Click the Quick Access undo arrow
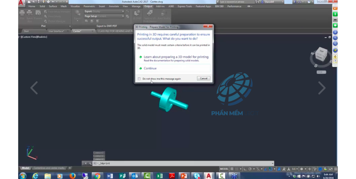356x179 pixels. pos(53,2)
